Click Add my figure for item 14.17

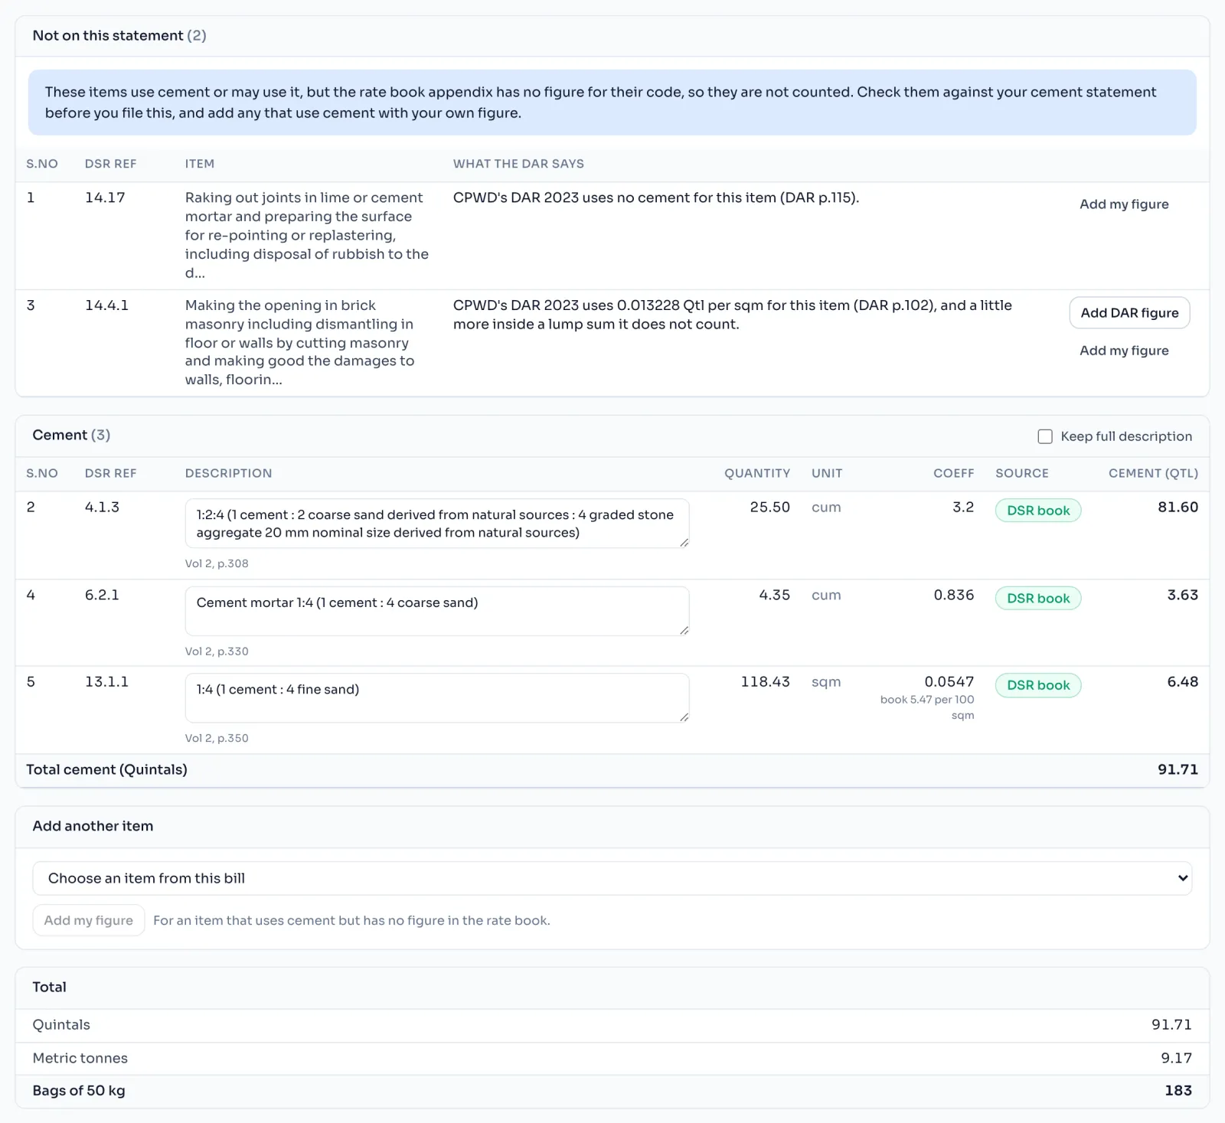pos(1124,204)
